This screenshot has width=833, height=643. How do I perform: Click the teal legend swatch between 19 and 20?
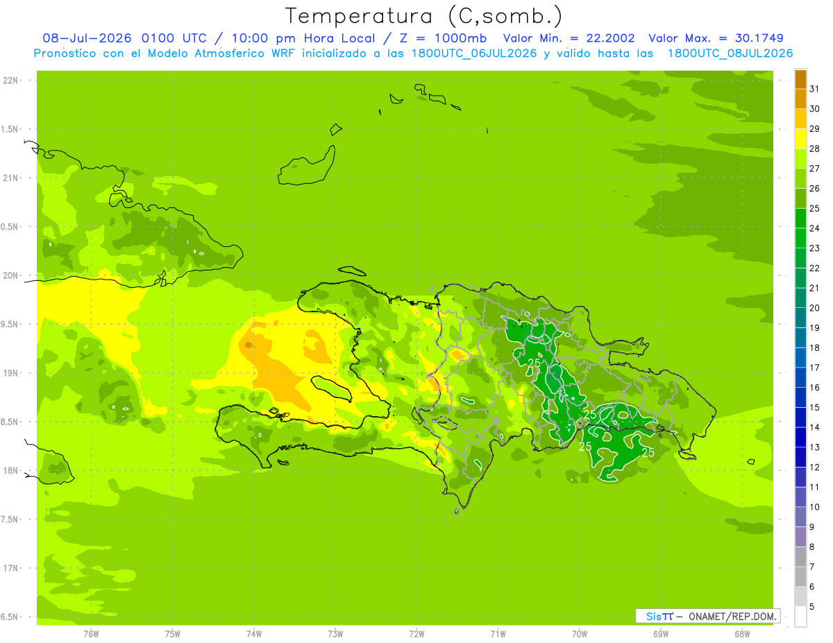click(800, 318)
